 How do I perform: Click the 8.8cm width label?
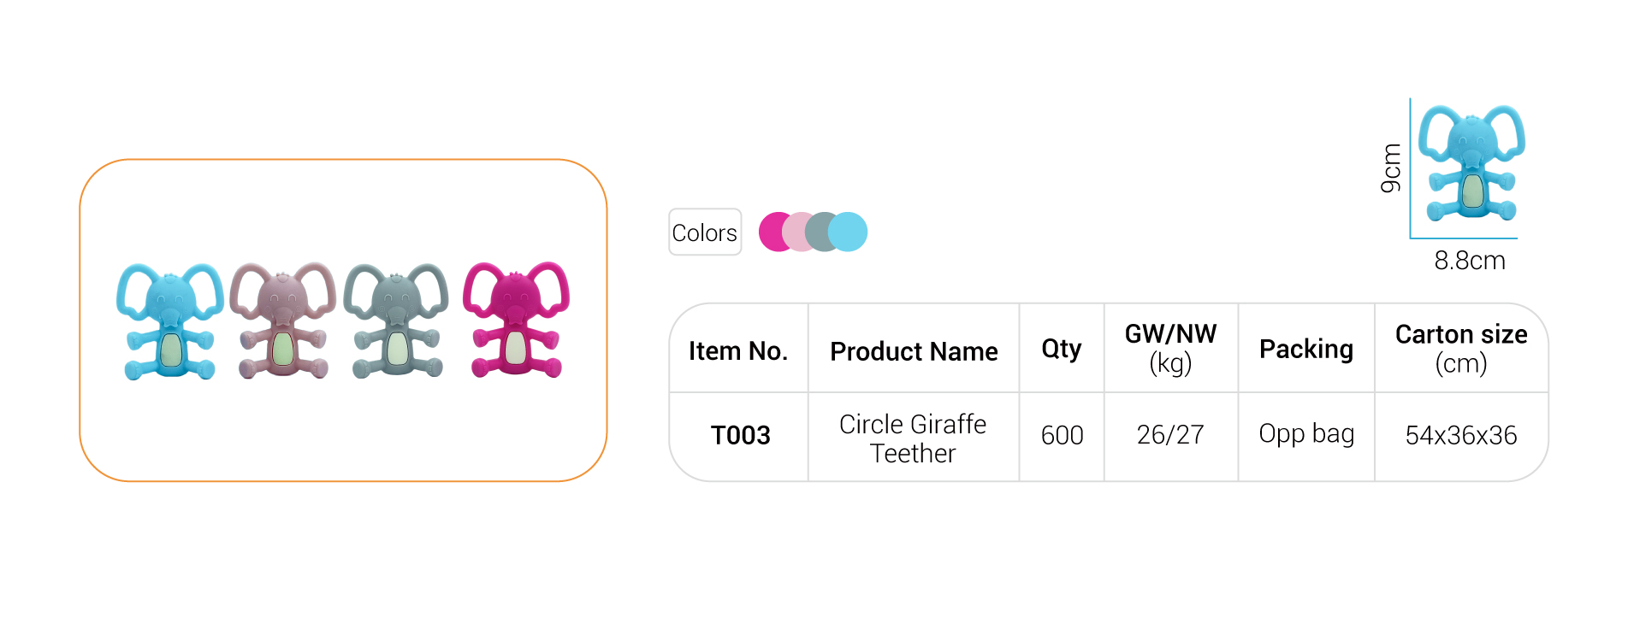click(x=1470, y=261)
